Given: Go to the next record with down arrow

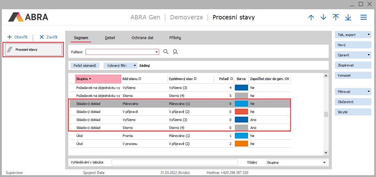Looking at the screenshot, I should coord(323,18).
